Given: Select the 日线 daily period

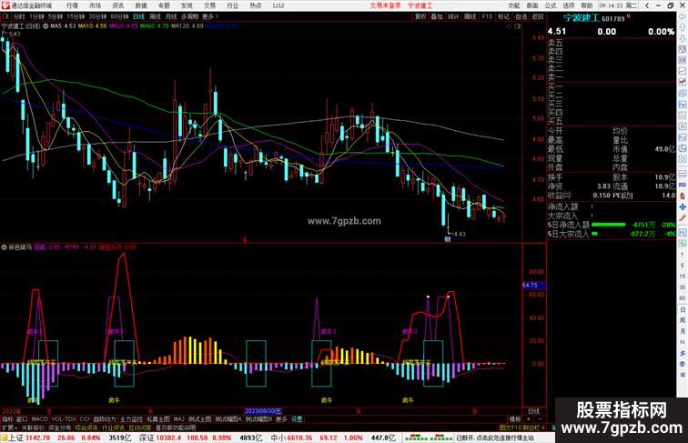Looking at the screenshot, I should (x=138, y=16).
